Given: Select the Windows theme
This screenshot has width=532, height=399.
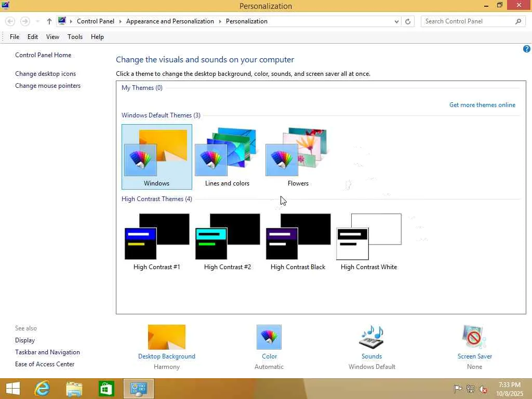Looking at the screenshot, I should (157, 157).
